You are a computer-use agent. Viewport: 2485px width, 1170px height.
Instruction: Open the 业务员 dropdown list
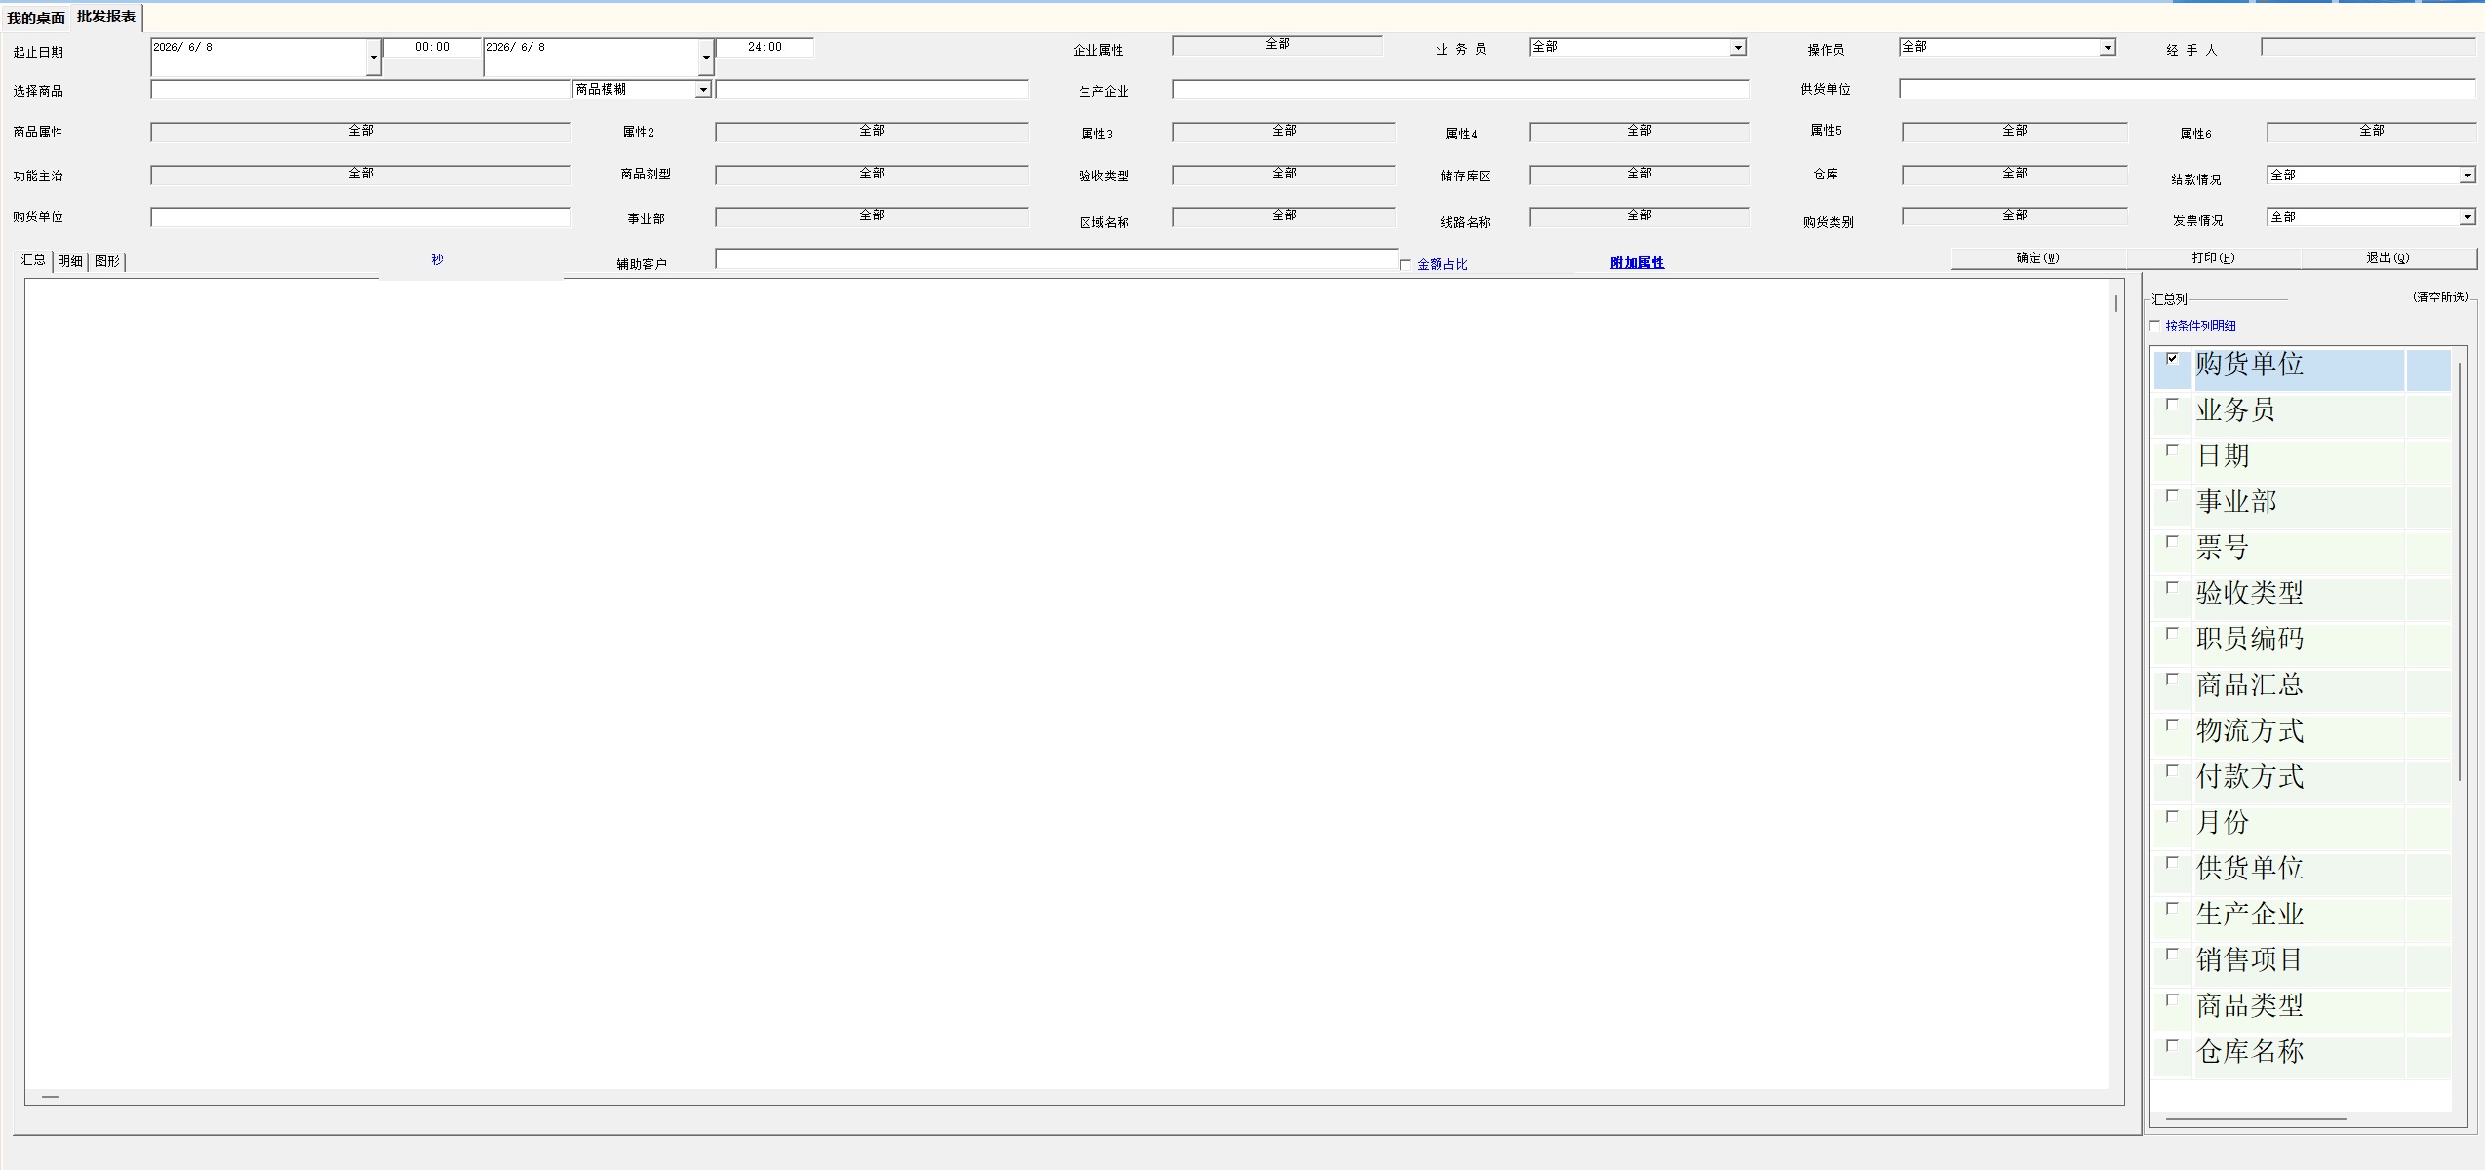point(1738,48)
